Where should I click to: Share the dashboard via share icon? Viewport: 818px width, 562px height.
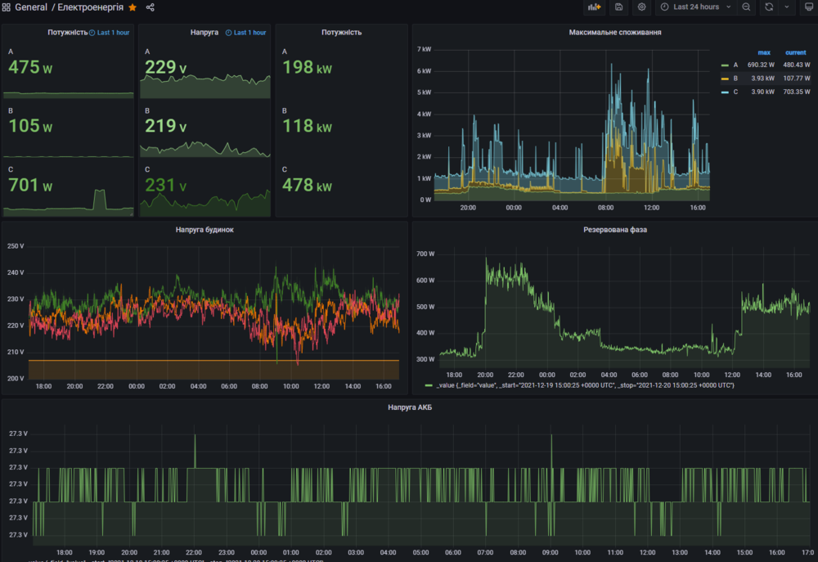[x=151, y=7]
